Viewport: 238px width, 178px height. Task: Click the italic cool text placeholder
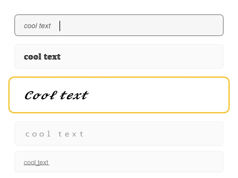[37, 26]
